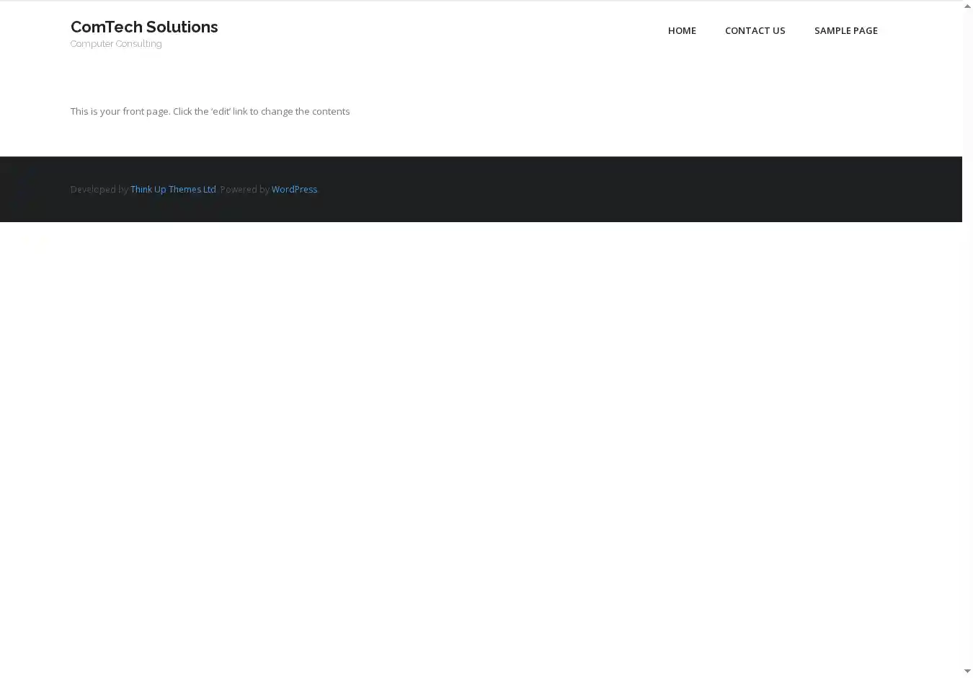Image resolution: width=973 pixels, height=678 pixels.
Task: Click the vertical scrollbar track
Action: 967,361
